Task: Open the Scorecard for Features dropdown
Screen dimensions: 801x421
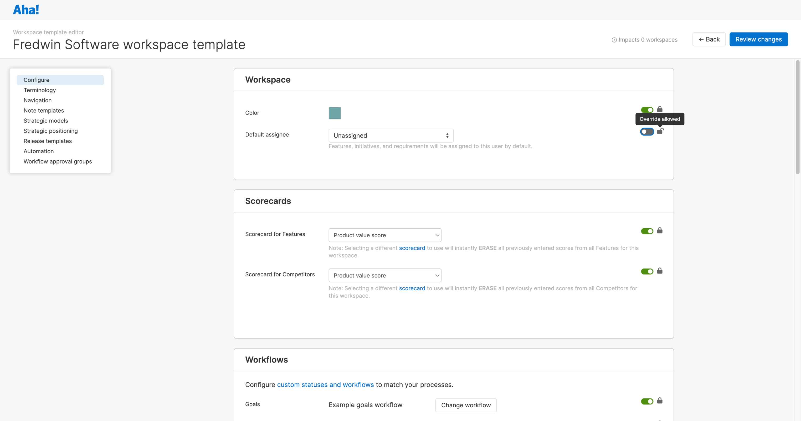Action: tap(385, 235)
